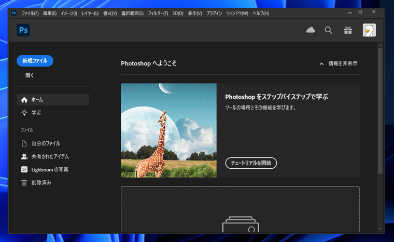Viewport: 394px width, 242px height.
Task: Click the people icon beside 共有されたアイテム
Action: [x=24, y=156]
